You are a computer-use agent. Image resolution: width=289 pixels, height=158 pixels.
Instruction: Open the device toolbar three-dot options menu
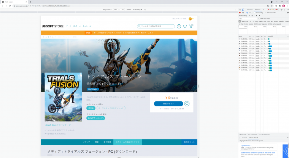[236, 9]
